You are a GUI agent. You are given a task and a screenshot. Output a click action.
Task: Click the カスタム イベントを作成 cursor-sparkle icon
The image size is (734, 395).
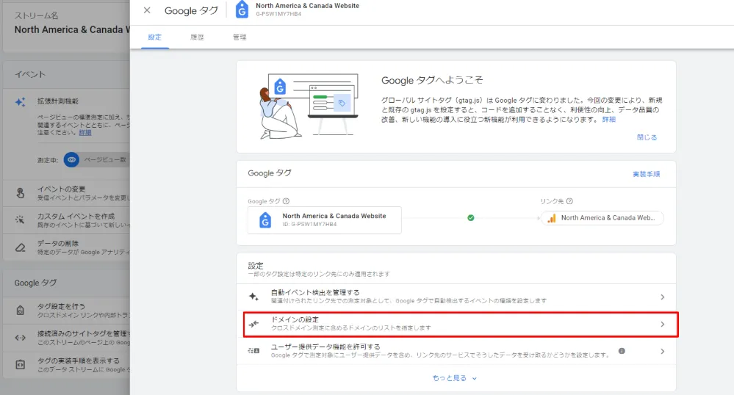[20, 220]
